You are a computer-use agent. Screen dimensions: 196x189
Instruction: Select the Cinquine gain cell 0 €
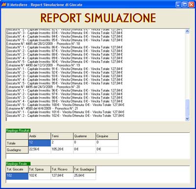(x=107, y=150)
